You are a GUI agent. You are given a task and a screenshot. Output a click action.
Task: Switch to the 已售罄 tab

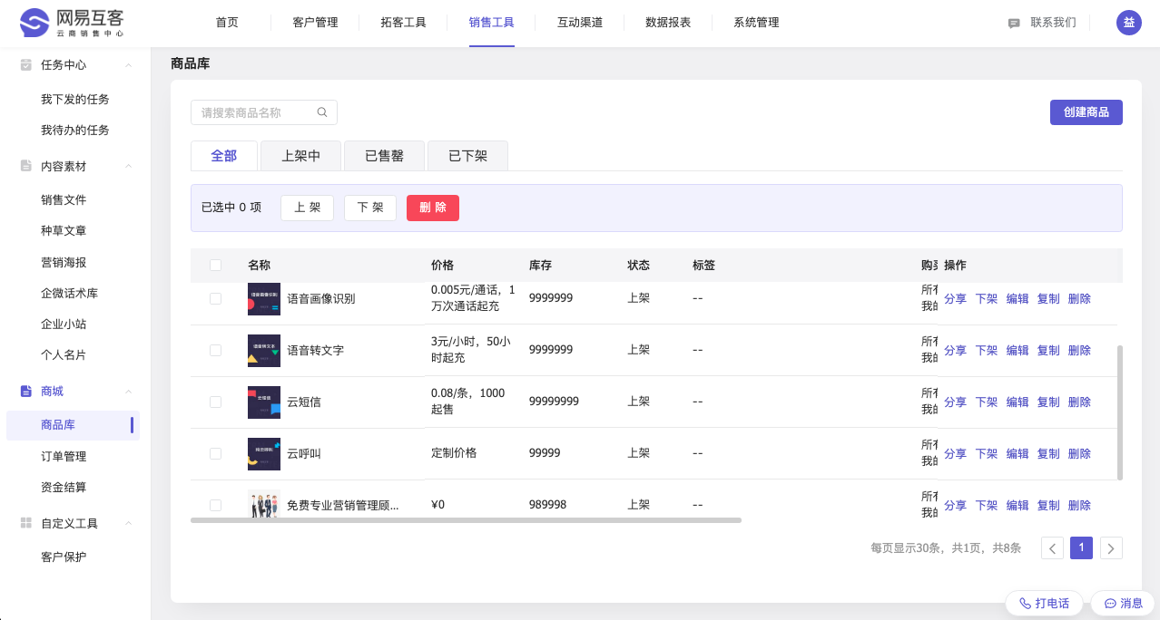click(x=384, y=156)
